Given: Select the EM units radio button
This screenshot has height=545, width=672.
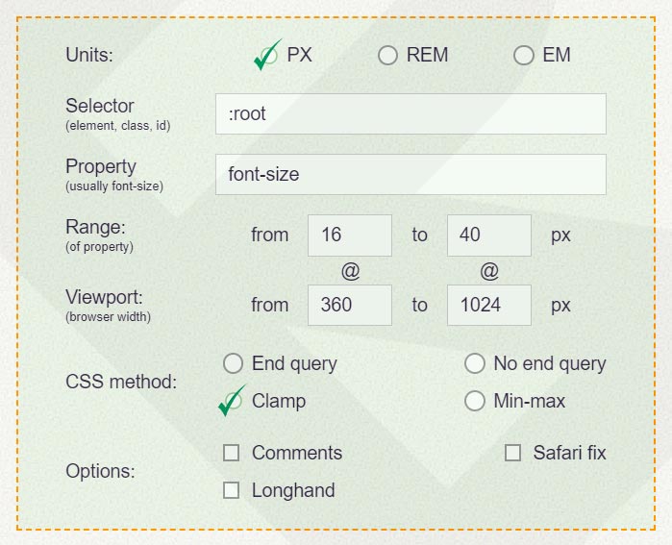Looking at the screenshot, I should coord(524,56).
